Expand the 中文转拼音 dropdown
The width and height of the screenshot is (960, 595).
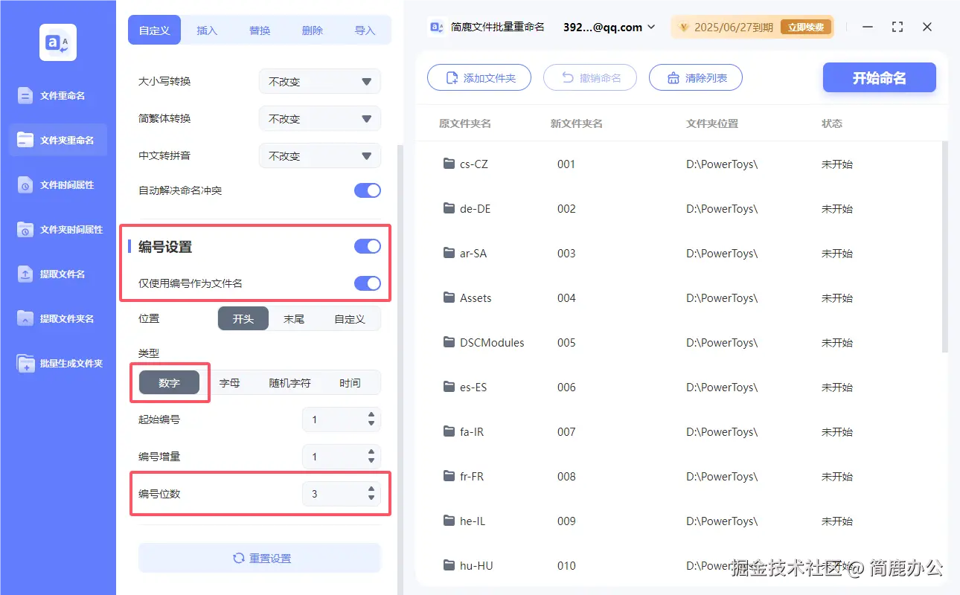[319, 155]
